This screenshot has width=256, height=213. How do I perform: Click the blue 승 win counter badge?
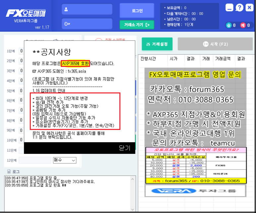tap(229, 25)
